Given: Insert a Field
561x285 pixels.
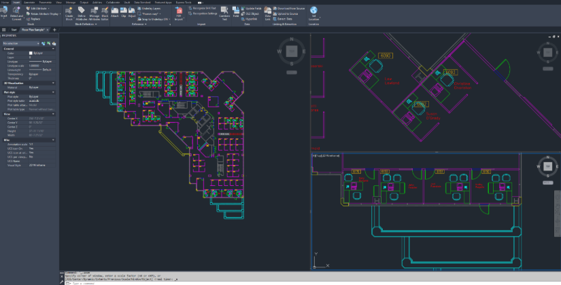Looking at the screenshot, I should (236, 12).
